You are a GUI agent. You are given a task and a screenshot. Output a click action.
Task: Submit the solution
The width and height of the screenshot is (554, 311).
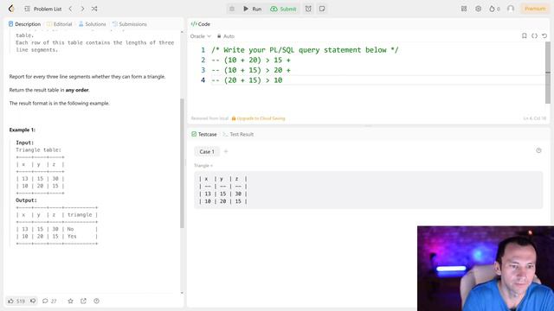(x=283, y=9)
